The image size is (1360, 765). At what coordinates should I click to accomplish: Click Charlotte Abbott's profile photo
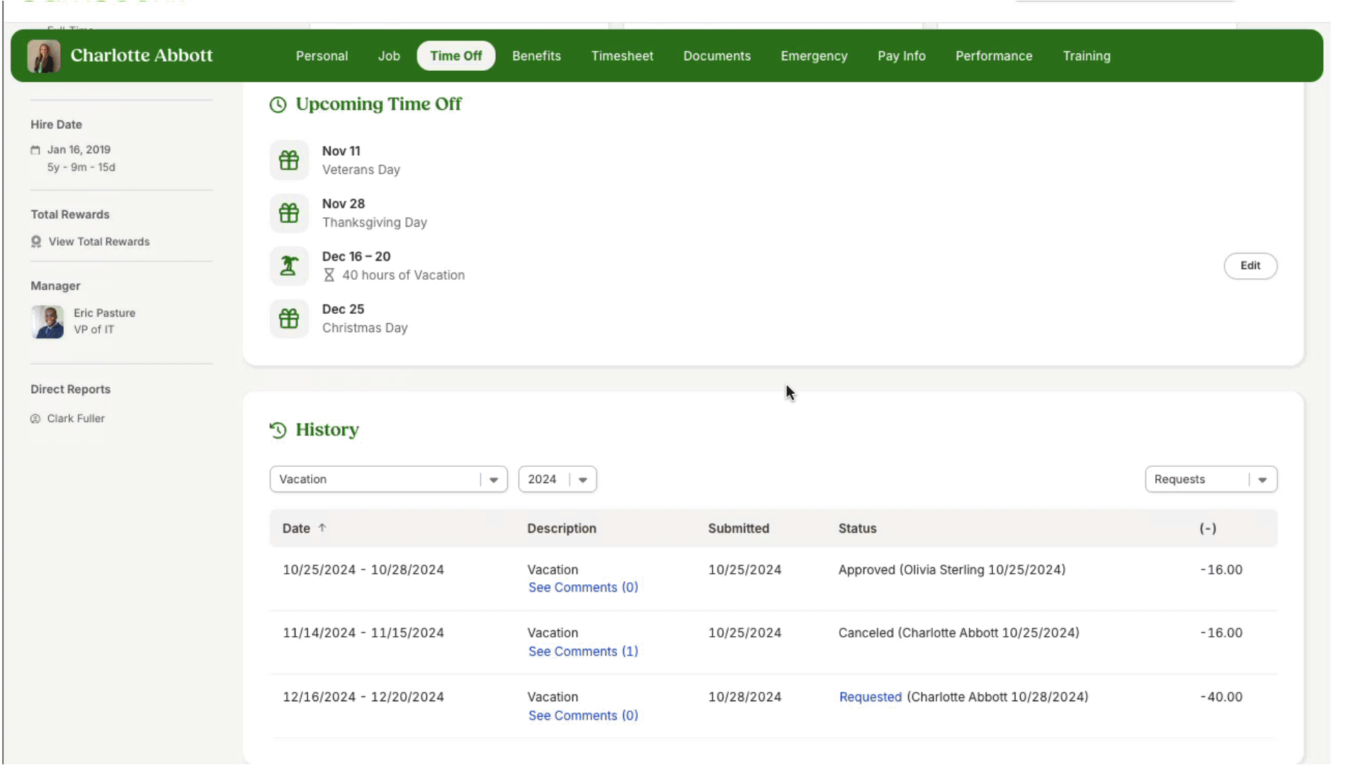tap(44, 56)
